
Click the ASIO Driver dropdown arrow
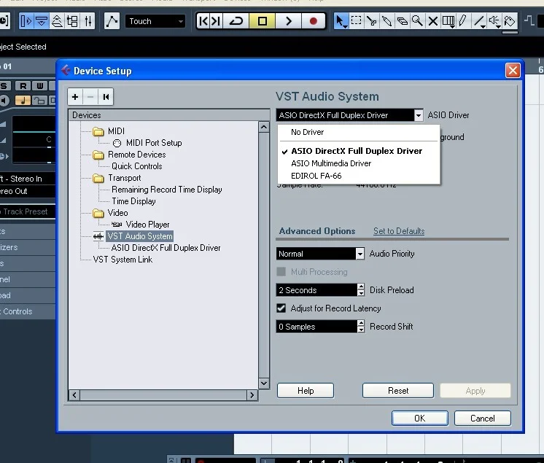pos(418,115)
